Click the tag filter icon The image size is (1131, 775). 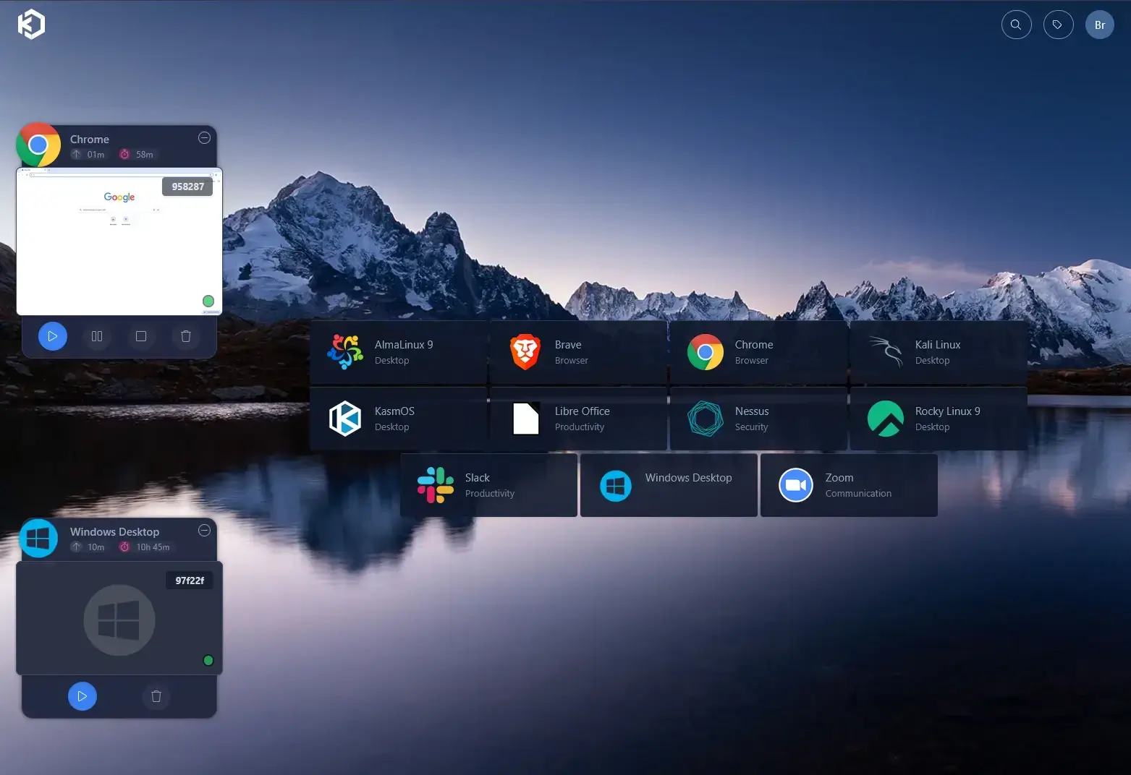(1058, 25)
